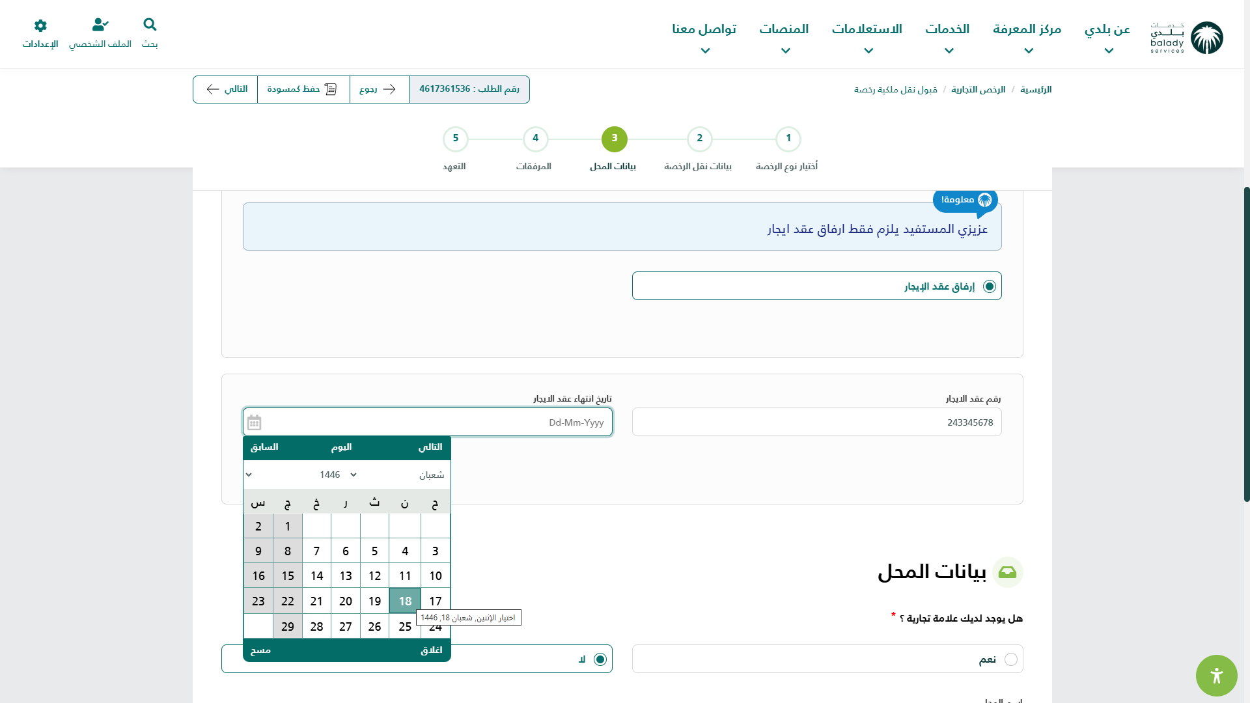Open the settings gear icon
Screen dimensions: 1250x703
coord(40,25)
